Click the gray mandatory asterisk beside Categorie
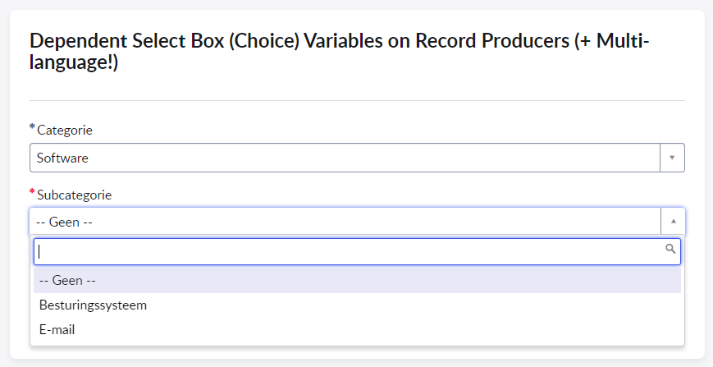Screen dimensions: 713x367 pos(32,128)
